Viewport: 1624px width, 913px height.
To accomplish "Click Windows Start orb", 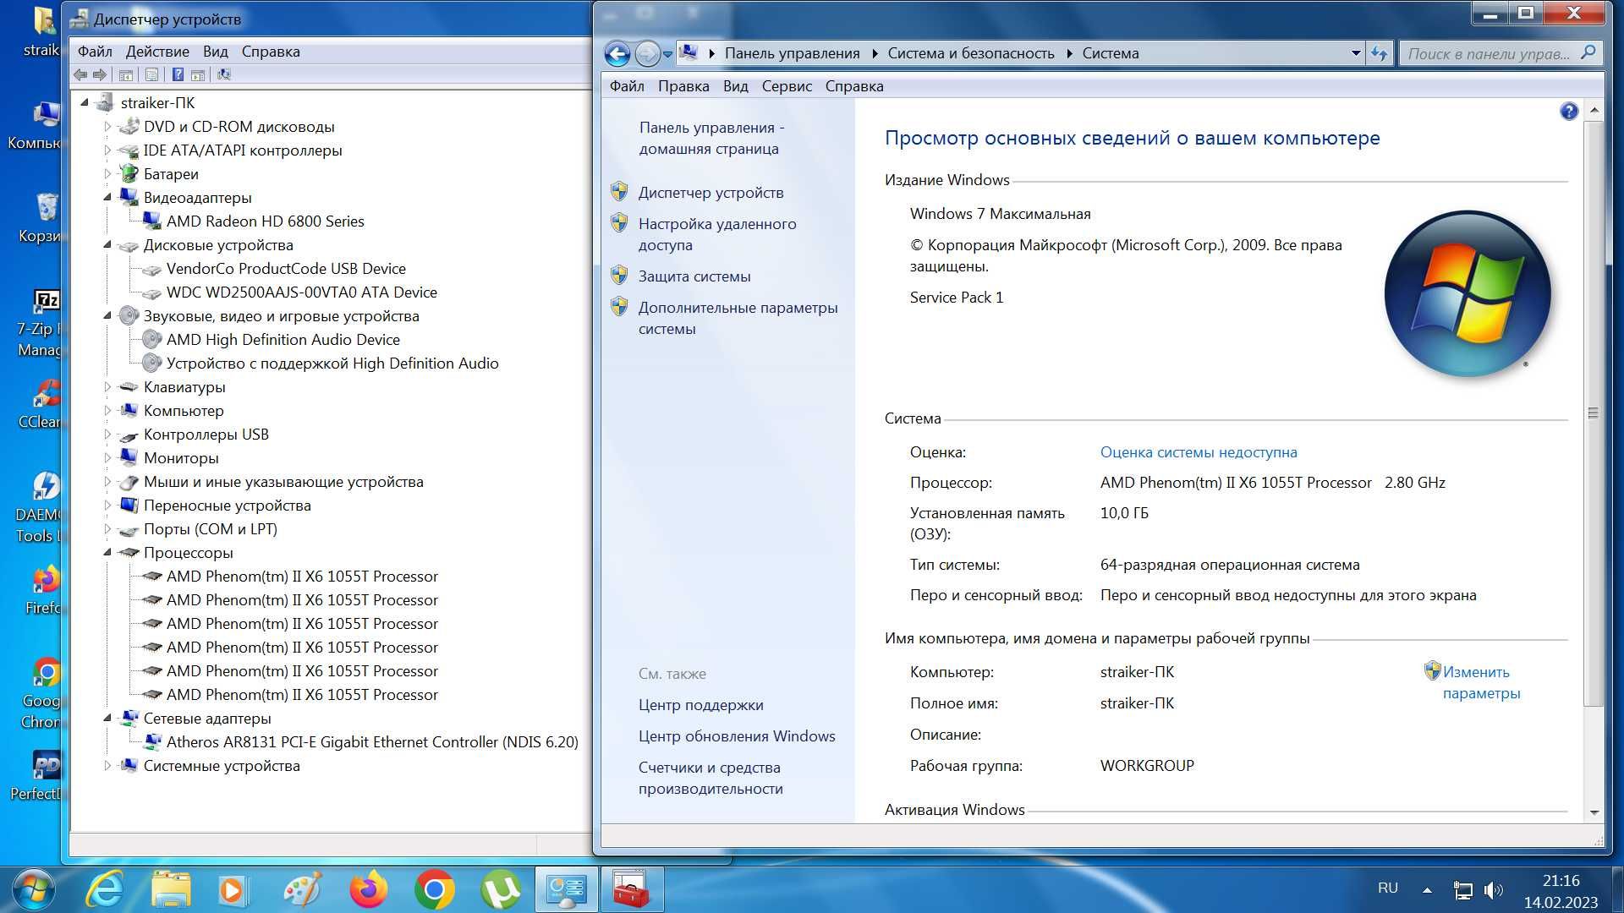I will pyautogui.click(x=32, y=890).
